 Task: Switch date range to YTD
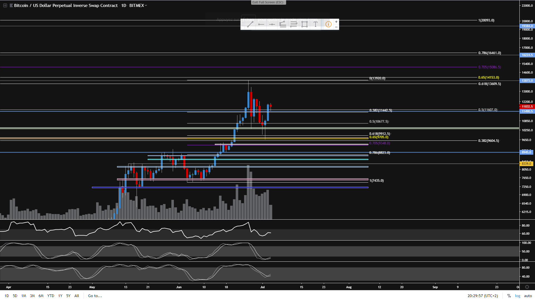[50, 296]
